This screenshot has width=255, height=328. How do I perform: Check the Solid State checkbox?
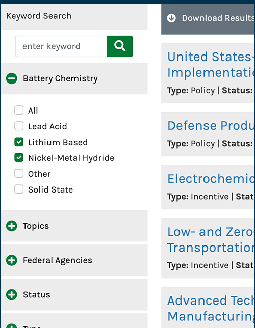tap(19, 189)
